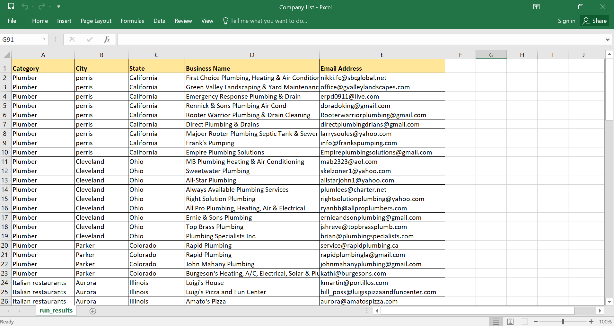This screenshot has width=614, height=326.
Task: Switch to Page Break Preview via status bar icon
Action: coord(525,321)
